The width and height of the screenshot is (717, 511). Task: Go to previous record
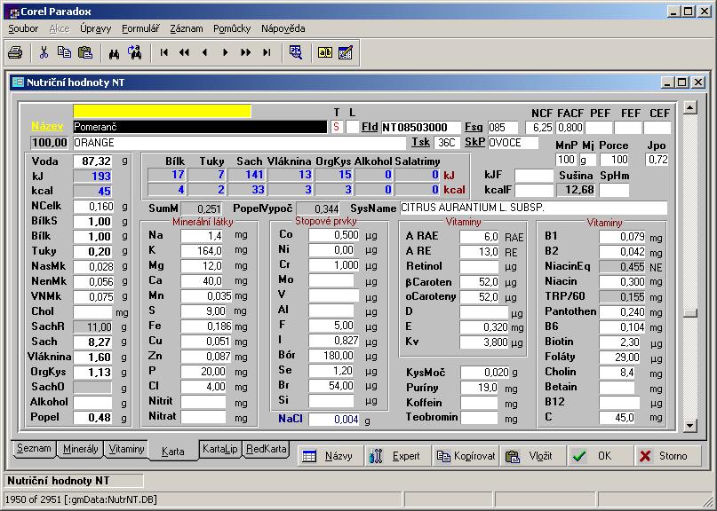[x=204, y=52]
